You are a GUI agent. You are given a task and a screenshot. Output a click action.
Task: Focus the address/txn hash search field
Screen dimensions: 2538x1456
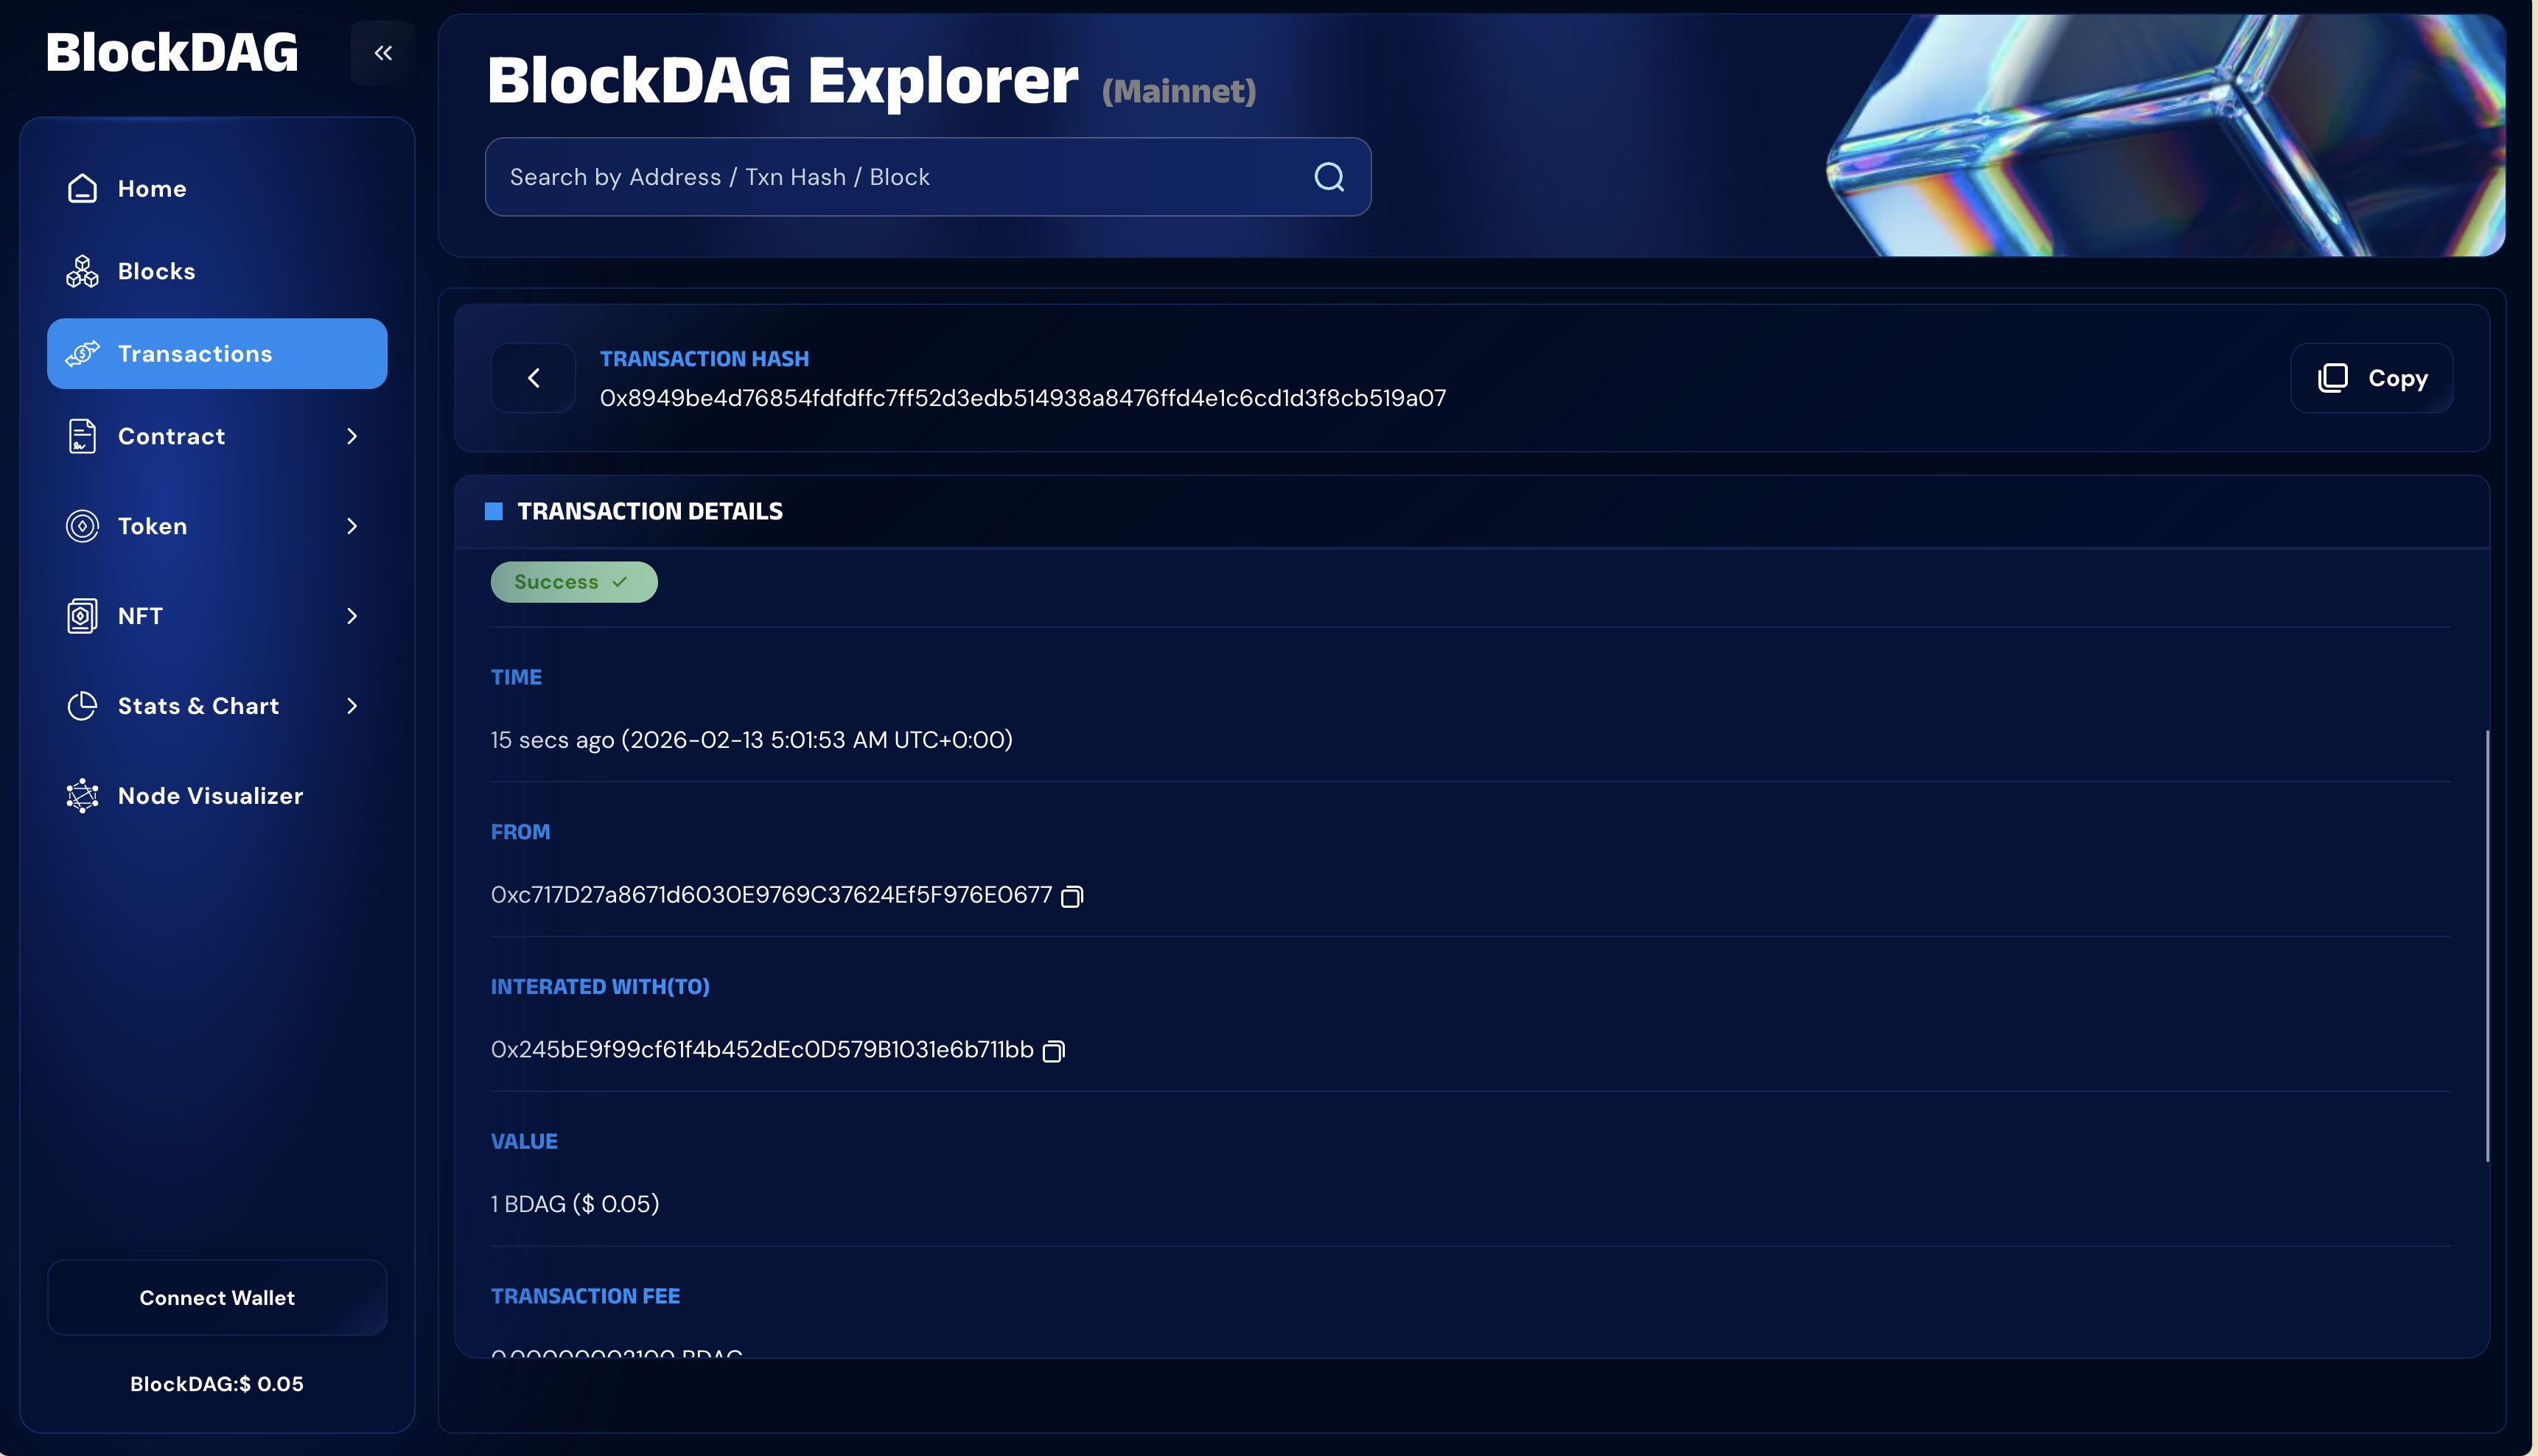click(900, 177)
